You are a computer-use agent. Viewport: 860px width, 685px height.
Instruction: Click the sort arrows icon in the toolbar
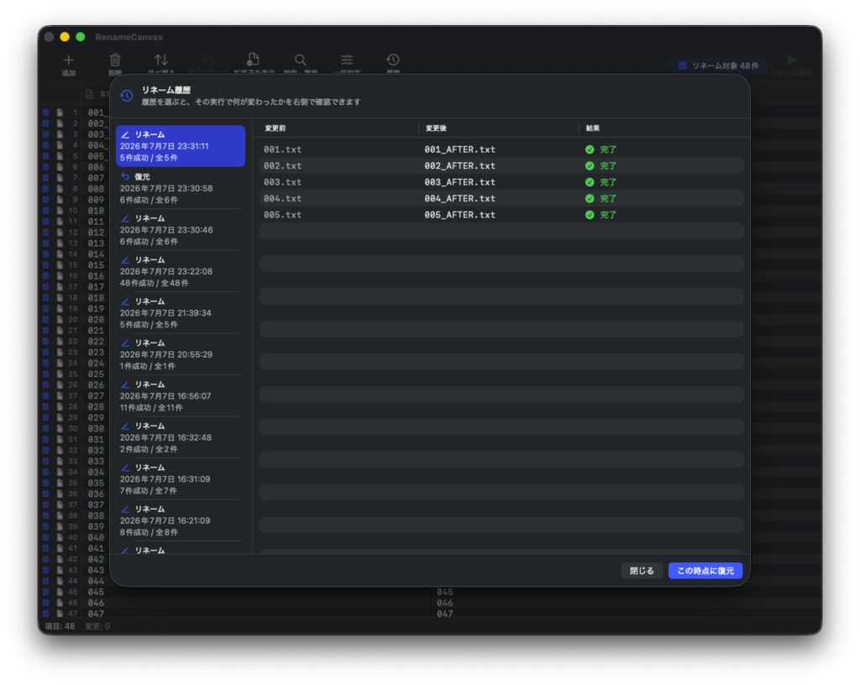pyautogui.click(x=161, y=60)
